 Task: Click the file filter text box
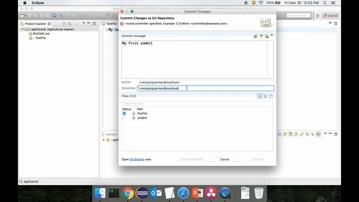click(x=197, y=103)
